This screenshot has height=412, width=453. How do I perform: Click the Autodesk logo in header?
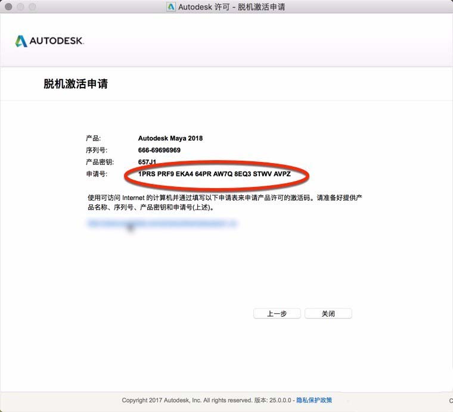point(49,41)
